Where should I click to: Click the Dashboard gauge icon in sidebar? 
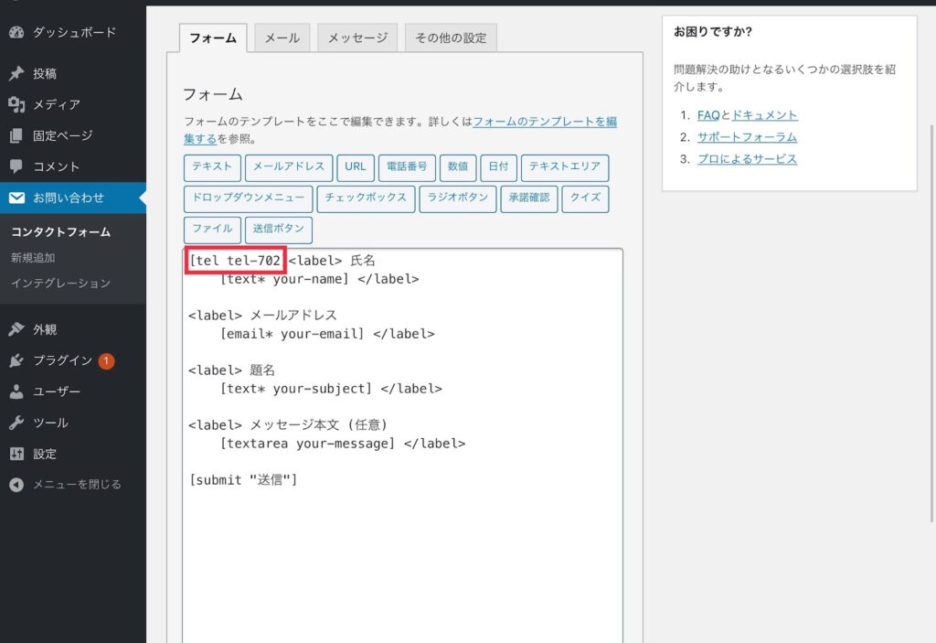(16, 32)
